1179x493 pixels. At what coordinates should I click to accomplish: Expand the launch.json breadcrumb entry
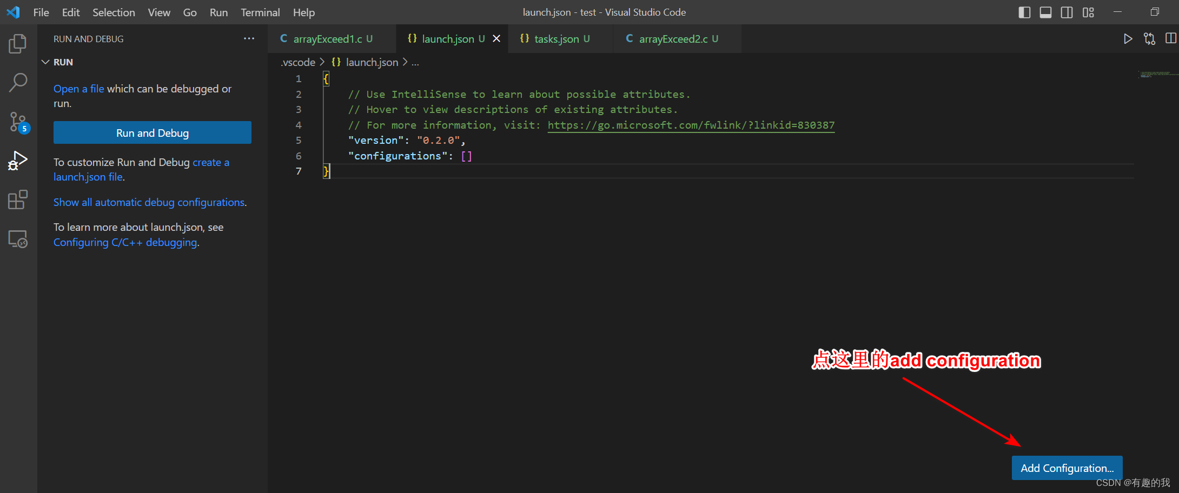click(372, 62)
